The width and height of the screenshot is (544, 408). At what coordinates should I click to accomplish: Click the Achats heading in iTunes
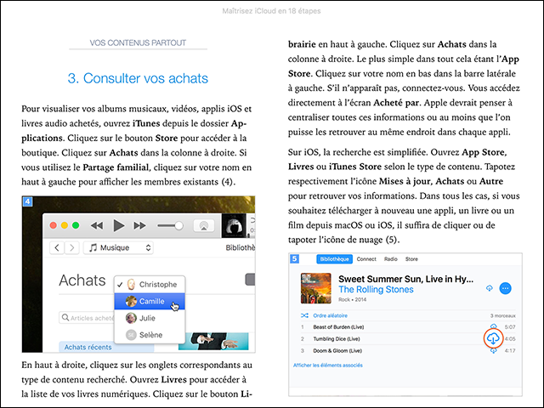pos(82,280)
